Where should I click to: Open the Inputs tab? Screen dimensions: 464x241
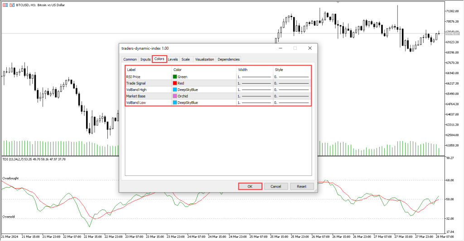(145, 59)
